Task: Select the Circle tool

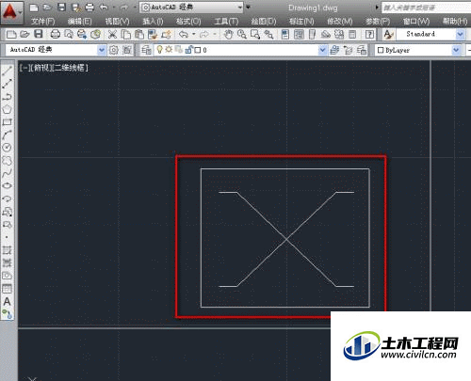Action: [7, 148]
